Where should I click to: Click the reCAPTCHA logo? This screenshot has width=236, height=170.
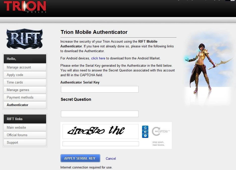click(x=161, y=131)
